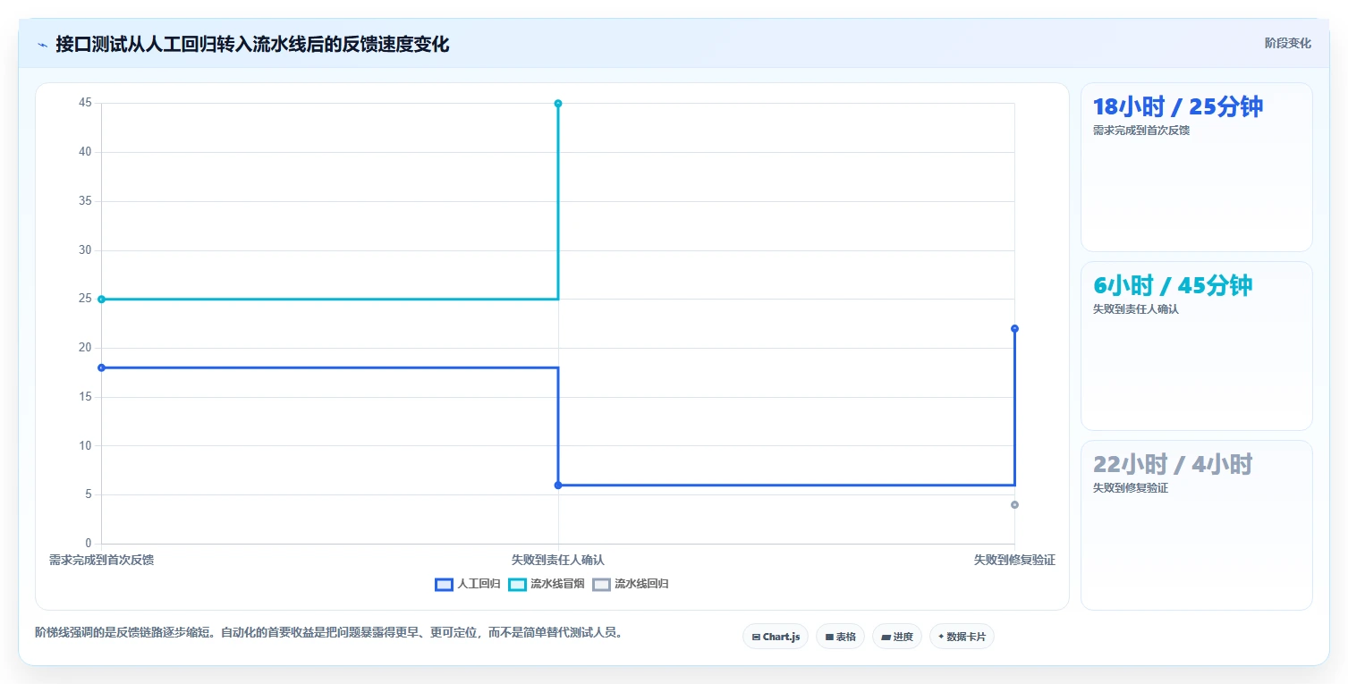This screenshot has height=684, width=1348.
Task: Click the gray 流水线回归 point at 4
Action: point(1014,505)
